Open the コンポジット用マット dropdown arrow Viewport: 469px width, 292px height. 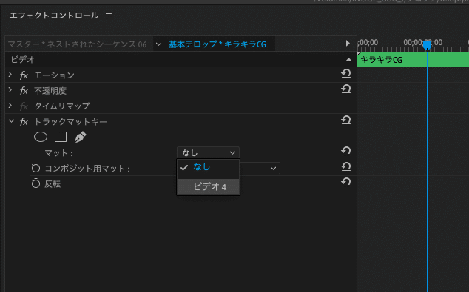pyautogui.click(x=273, y=169)
